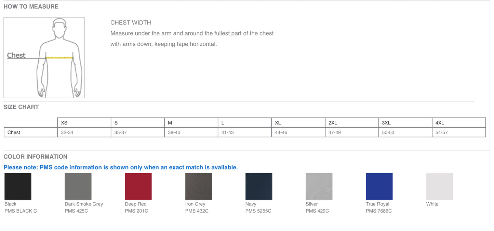Click the SIZE CHART section heading
This screenshot has height=231, width=494.
click(x=21, y=107)
